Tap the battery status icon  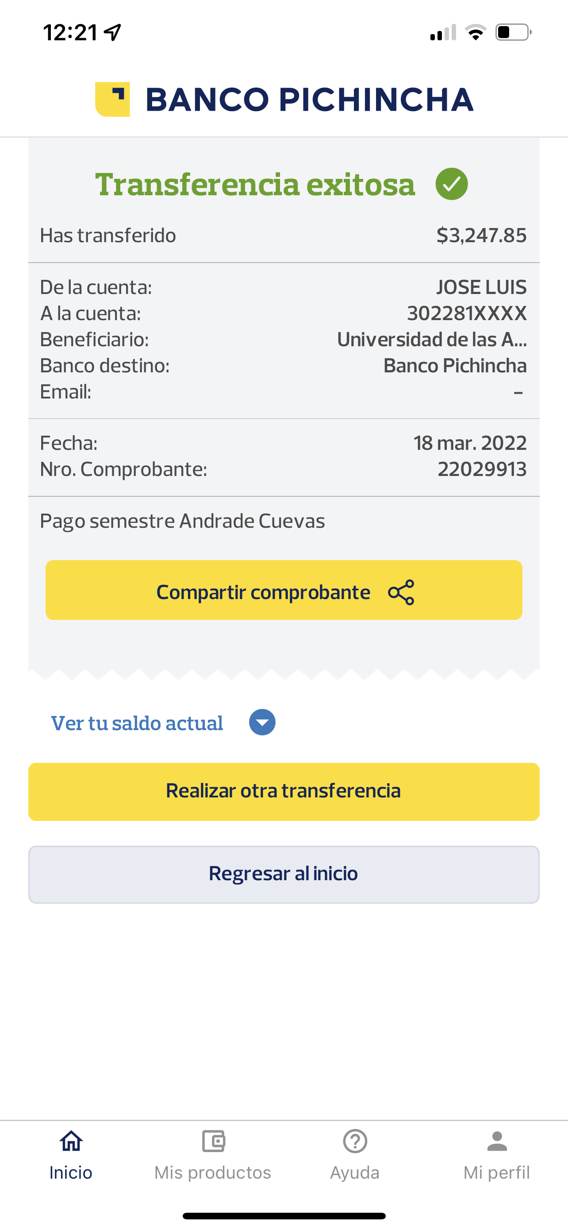[513, 32]
